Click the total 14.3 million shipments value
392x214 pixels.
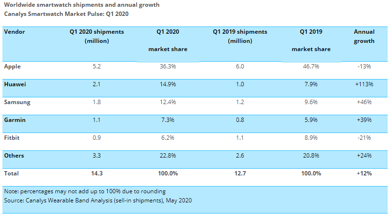[96, 173]
